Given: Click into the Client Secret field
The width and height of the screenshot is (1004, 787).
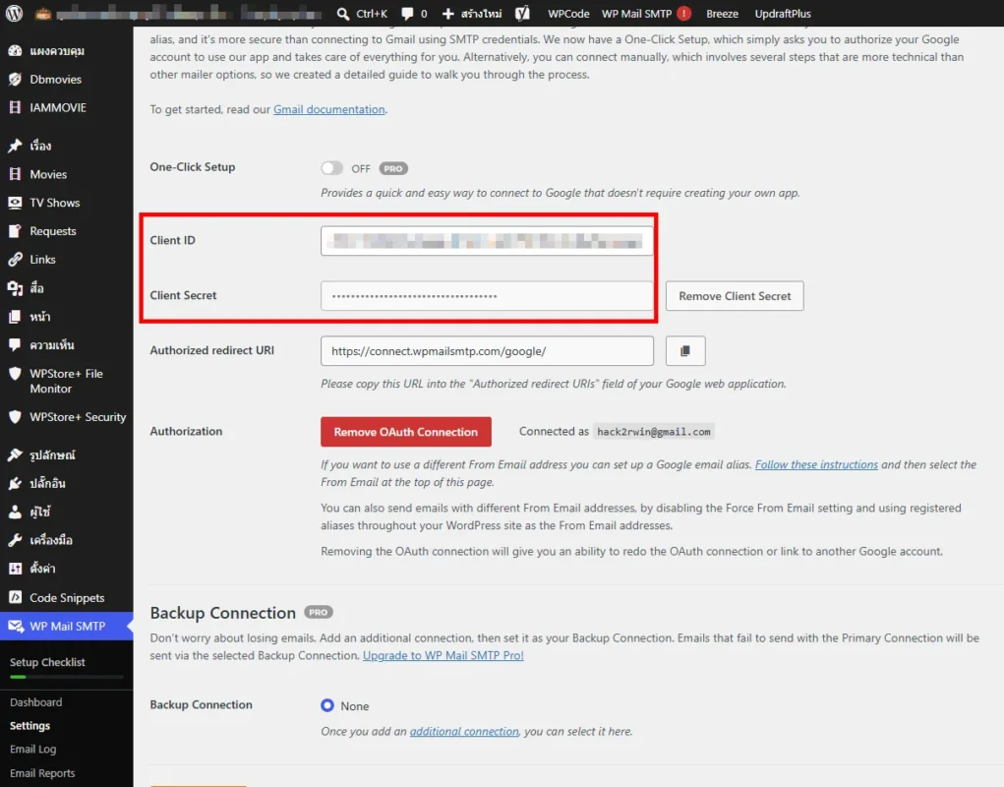Looking at the screenshot, I should point(488,296).
